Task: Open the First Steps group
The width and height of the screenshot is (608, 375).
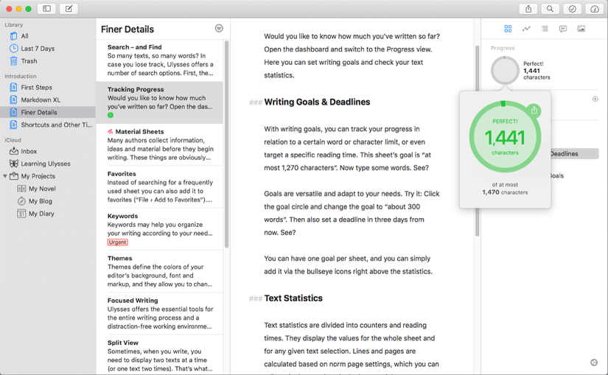Action: [x=48, y=87]
